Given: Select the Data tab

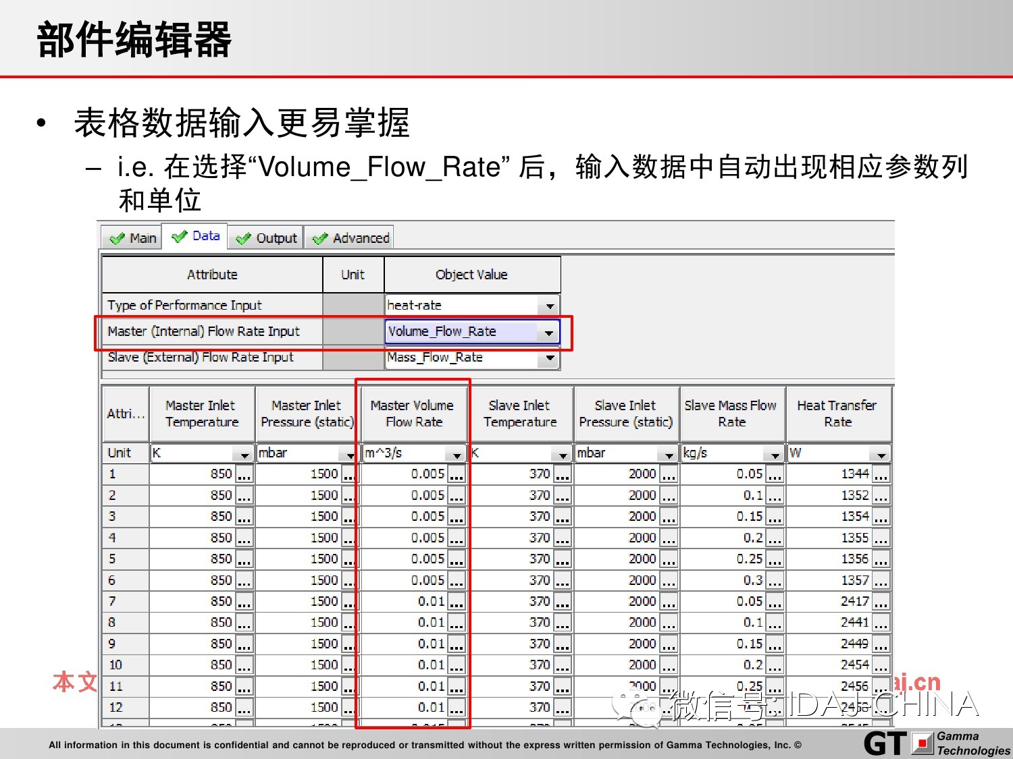Looking at the screenshot, I should tap(196, 236).
